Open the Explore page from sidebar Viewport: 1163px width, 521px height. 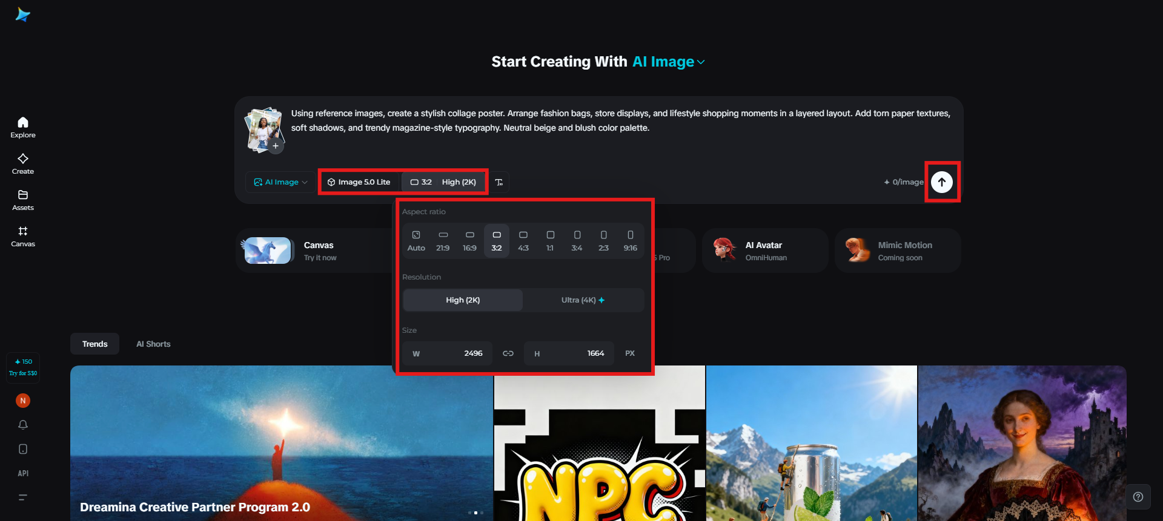(23, 128)
